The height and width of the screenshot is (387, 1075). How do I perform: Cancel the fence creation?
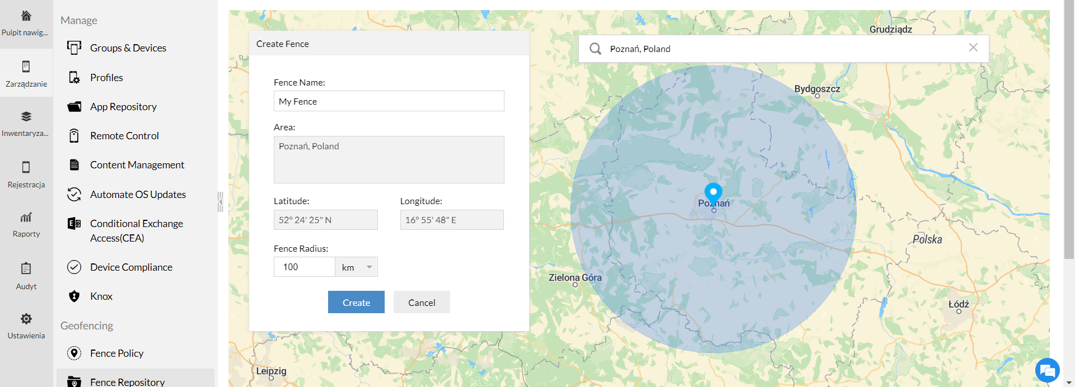pyautogui.click(x=421, y=303)
